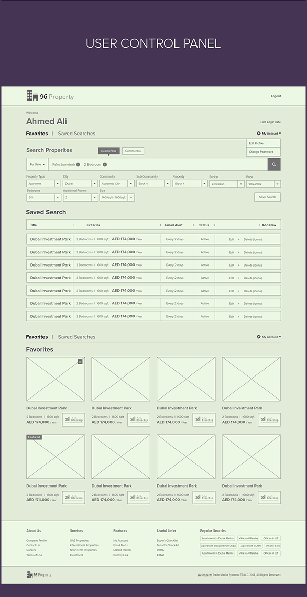Image resolution: width=307 pixels, height=597 pixels.
Task: Expand the Broker dropdown
Action: point(226,184)
